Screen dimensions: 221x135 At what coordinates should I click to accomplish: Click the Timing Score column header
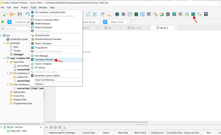157,133
